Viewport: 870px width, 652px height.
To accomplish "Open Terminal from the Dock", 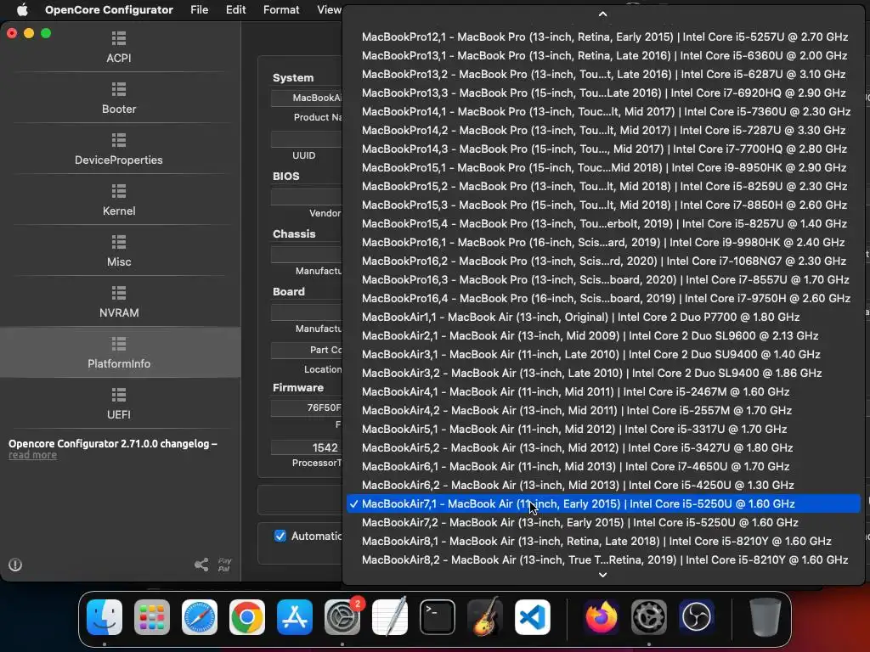I will [438, 617].
